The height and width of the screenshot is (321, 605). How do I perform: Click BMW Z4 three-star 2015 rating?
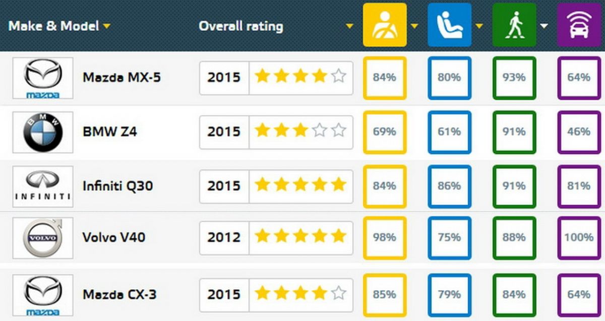click(x=276, y=132)
